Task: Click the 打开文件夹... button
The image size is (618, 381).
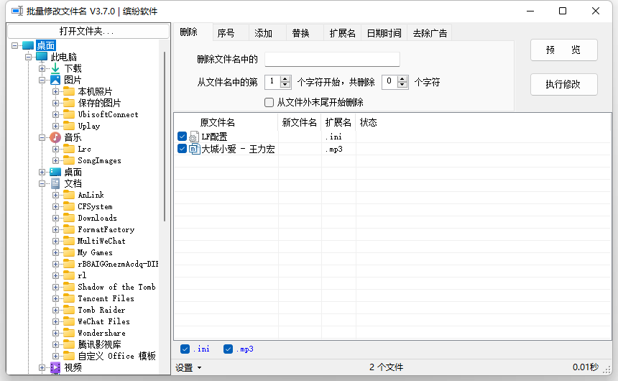Action: [x=88, y=31]
